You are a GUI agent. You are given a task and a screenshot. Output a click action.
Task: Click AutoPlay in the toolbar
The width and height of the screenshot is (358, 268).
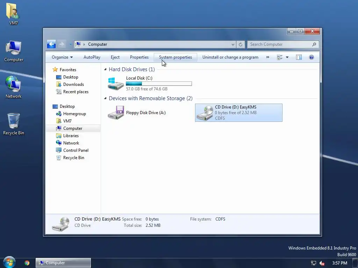[x=92, y=57]
